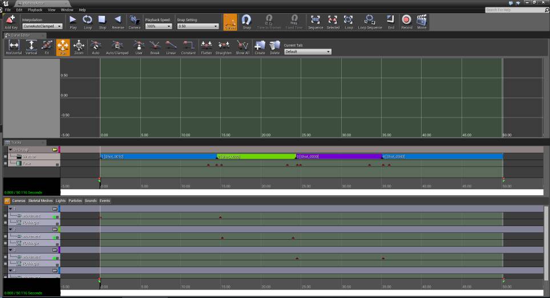Toggle green trajectory indicator on group 1 Movement
The width and height of the screenshot is (550, 298).
54,216
